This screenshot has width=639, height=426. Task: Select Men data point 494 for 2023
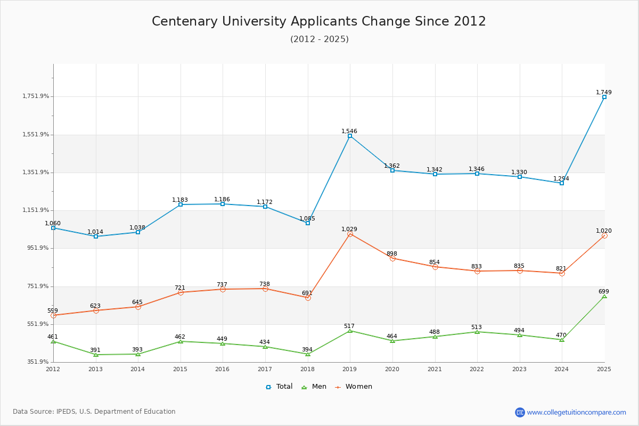click(520, 335)
